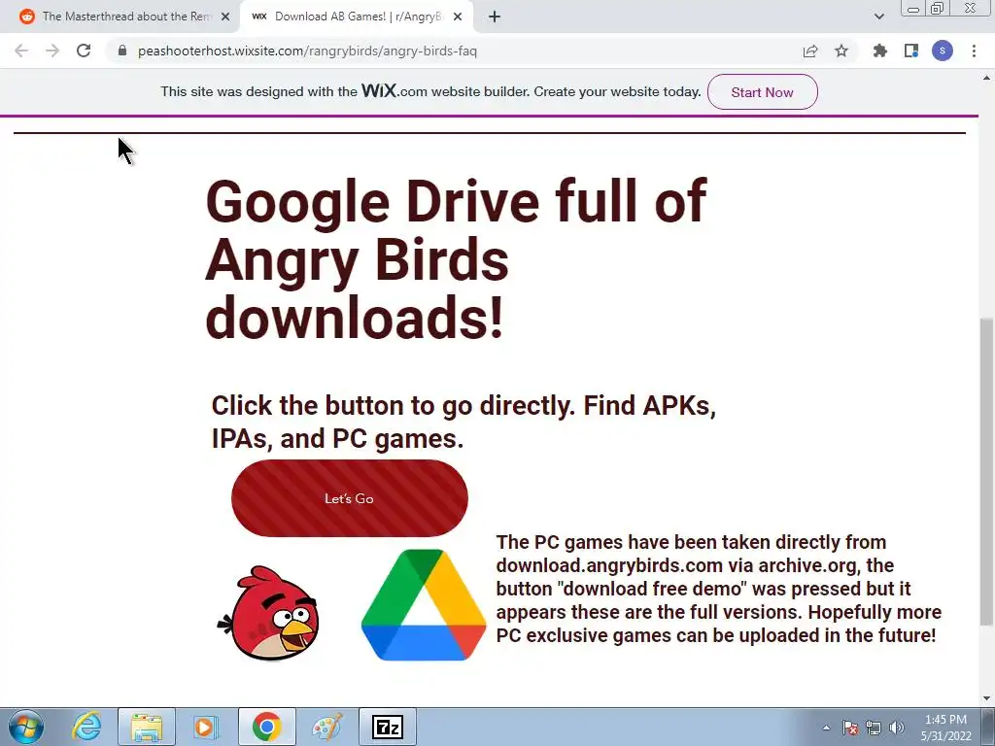Reload the current page

click(x=84, y=51)
